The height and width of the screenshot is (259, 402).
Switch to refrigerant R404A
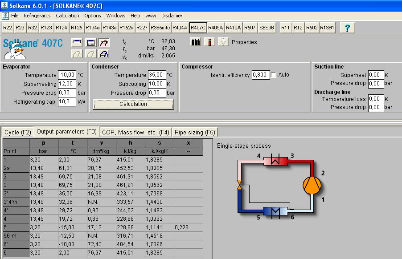[180, 28]
